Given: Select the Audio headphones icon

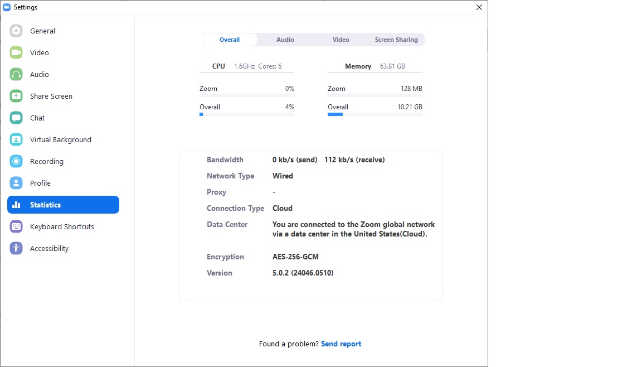Looking at the screenshot, I should [16, 74].
